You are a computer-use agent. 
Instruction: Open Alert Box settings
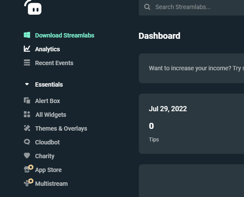(x=47, y=101)
